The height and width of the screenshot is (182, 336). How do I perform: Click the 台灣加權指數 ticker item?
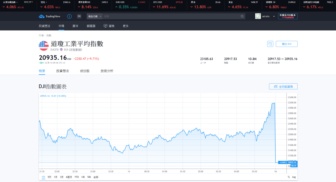(18, 5)
